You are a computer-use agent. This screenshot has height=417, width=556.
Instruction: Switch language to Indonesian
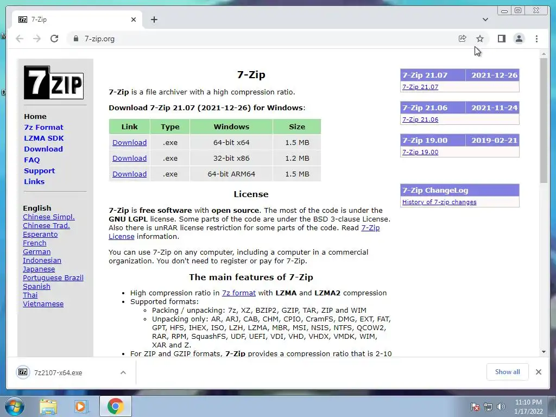coord(42,260)
